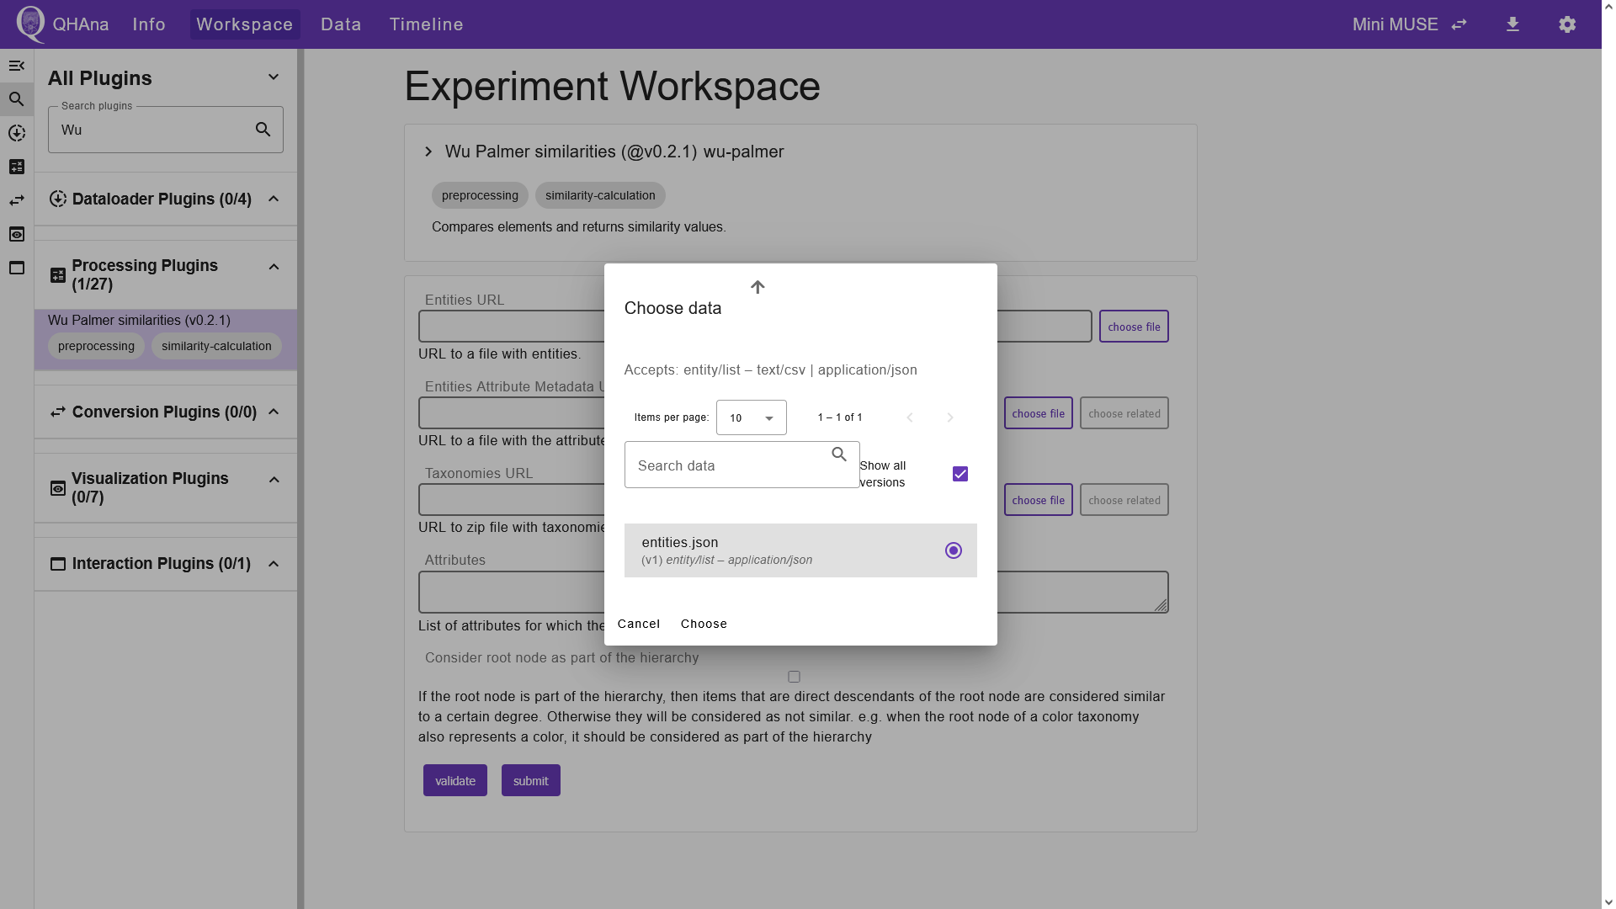
Task: Click the Cancel button in dialog
Action: point(639,624)
